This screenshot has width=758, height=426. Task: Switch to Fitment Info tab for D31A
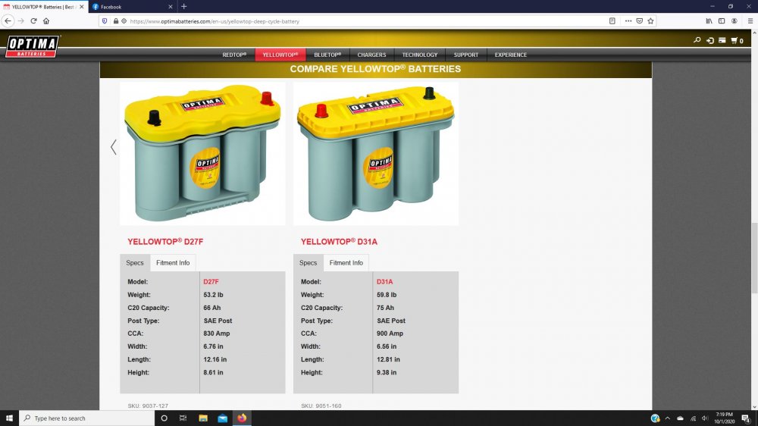346,263
